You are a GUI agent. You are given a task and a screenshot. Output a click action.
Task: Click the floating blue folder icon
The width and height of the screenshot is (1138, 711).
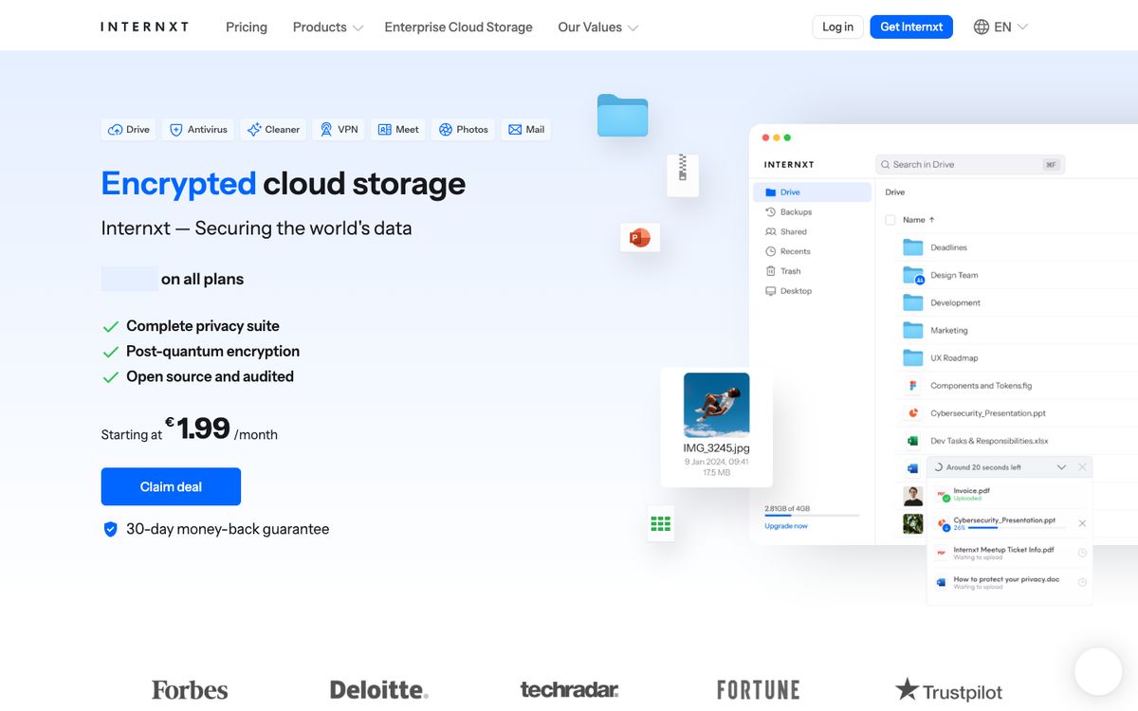[622, 116]
